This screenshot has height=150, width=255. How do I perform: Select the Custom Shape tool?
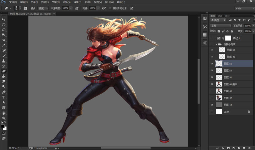[x=4, y=108]
